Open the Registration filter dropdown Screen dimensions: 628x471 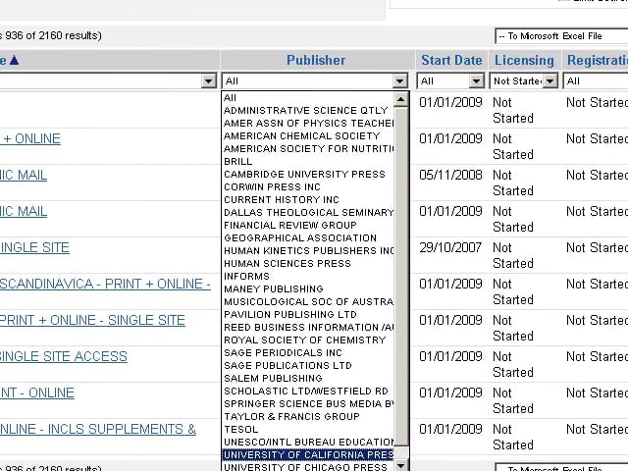pos(596,80)
